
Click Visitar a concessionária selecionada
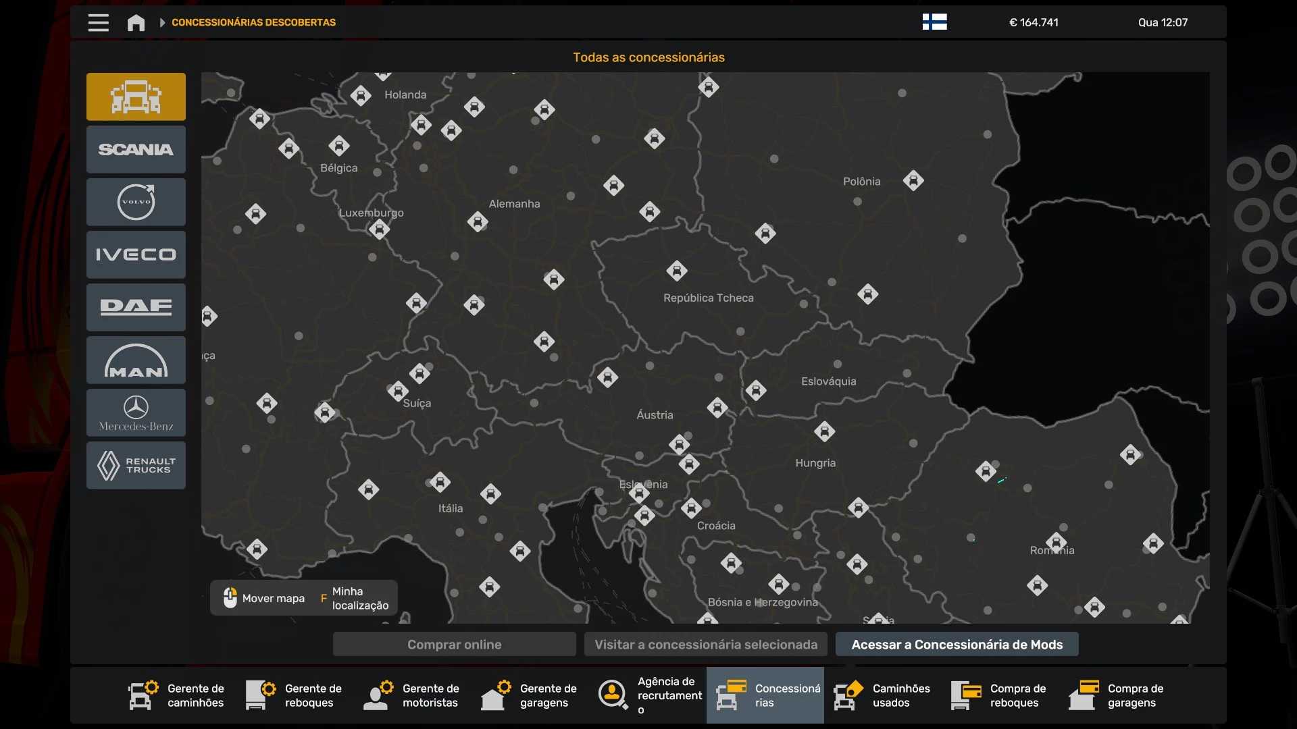click(705, 645)
